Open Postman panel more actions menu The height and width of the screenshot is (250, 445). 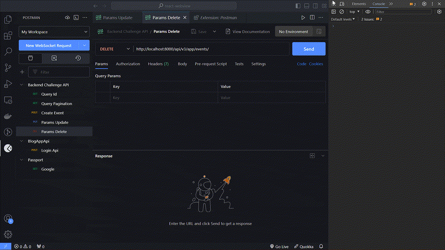click(85, 18)
